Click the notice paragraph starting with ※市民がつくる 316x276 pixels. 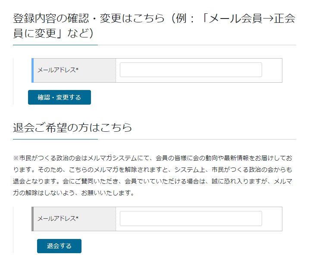point(153,175)
